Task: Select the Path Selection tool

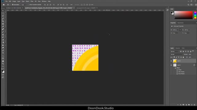Action: tap(3, 56)
